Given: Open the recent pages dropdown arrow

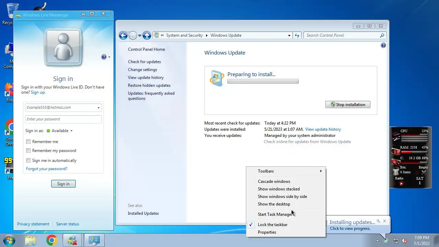Looking at the screenshot, I should (x=140, y=35).
